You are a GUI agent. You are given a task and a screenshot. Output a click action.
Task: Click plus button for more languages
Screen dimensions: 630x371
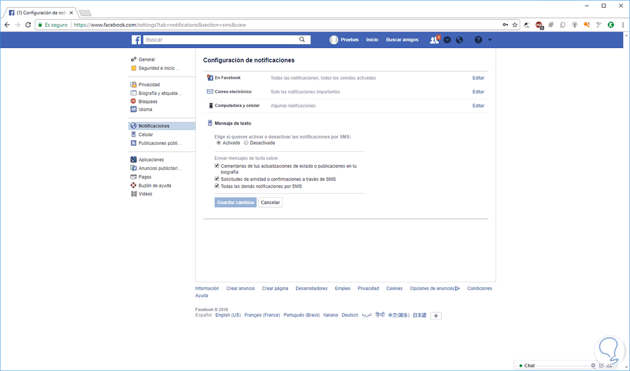coord(436,315)
